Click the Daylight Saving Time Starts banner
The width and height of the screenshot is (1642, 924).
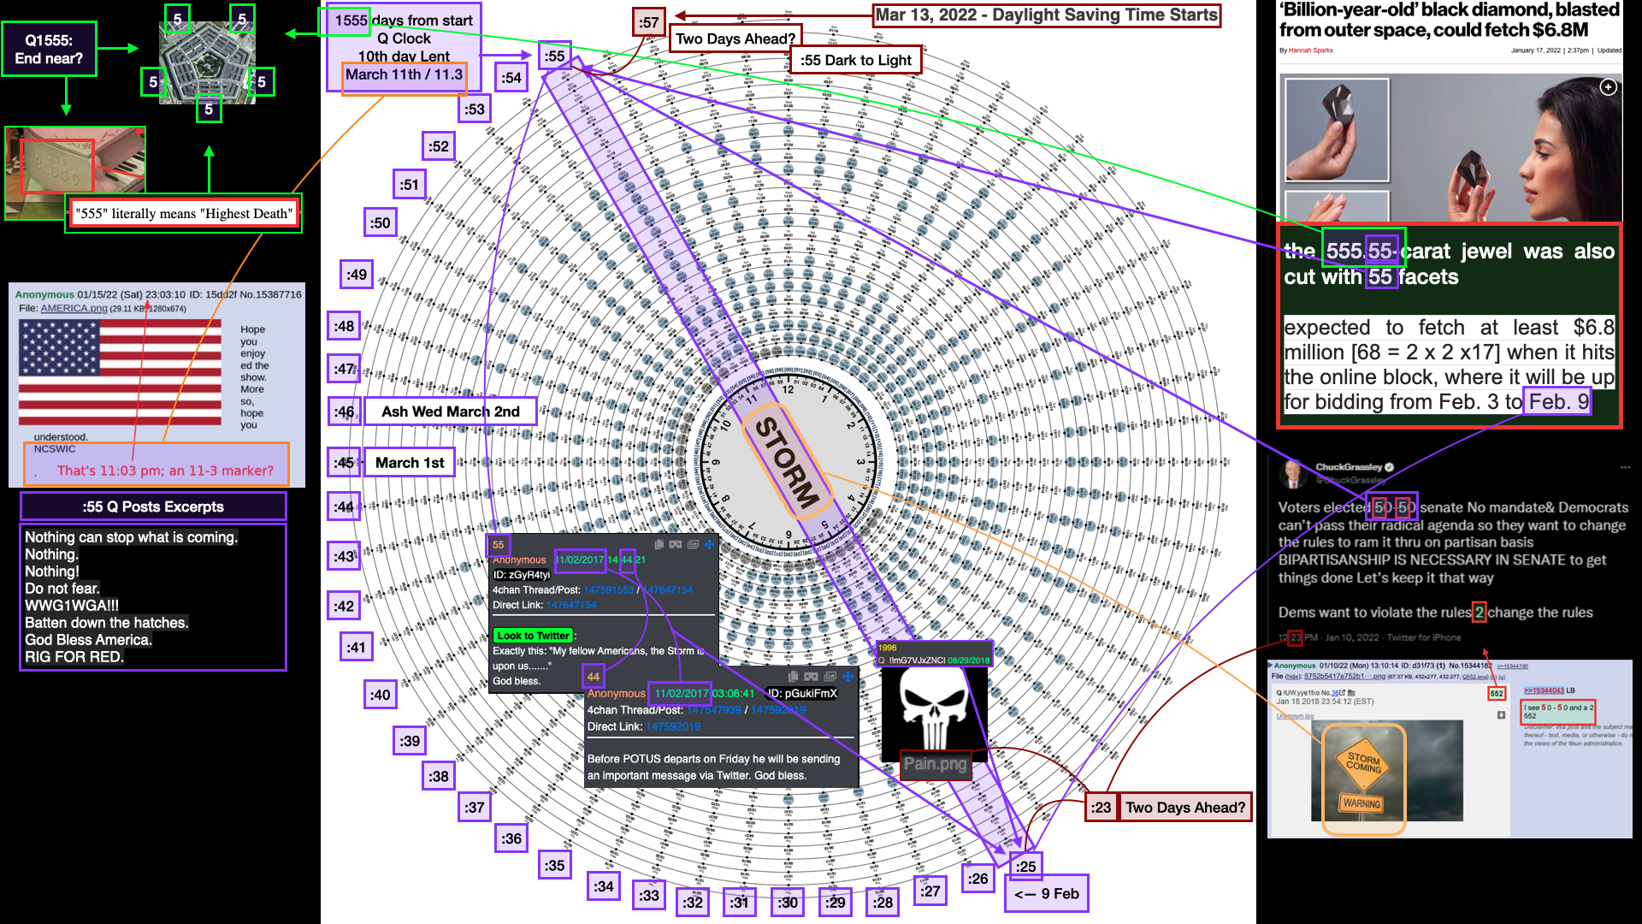click(x=1046, y=15)
